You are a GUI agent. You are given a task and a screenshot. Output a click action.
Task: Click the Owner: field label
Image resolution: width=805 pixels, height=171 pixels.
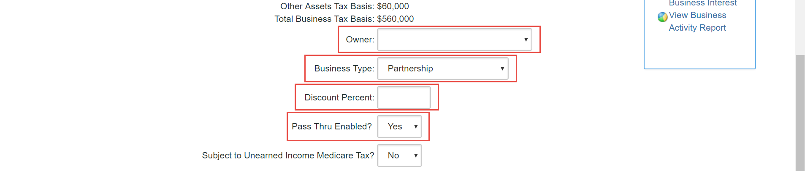[360, 39]
